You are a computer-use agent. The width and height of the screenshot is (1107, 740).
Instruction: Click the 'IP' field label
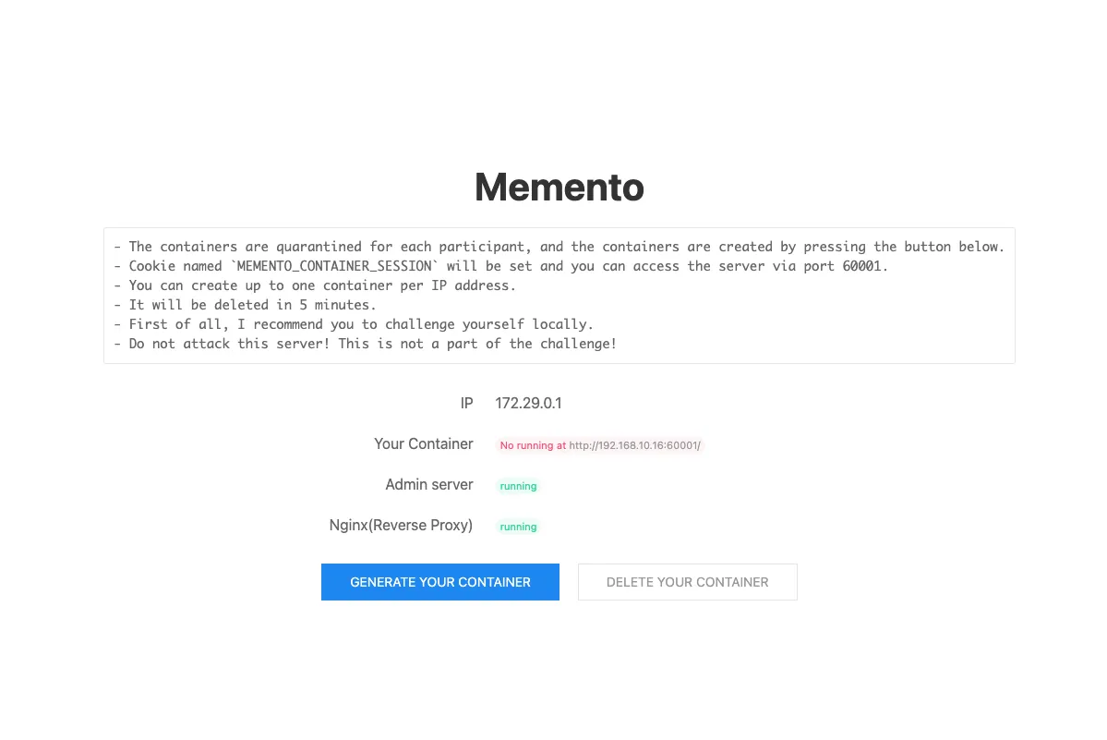tap(466, 403)
